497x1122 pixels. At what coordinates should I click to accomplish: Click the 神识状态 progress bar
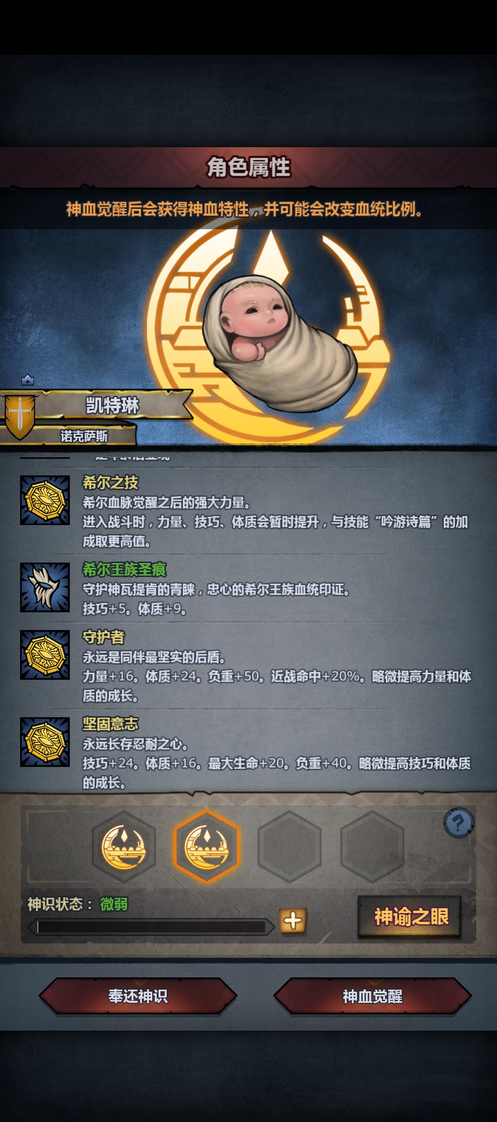tap(151, 926)
